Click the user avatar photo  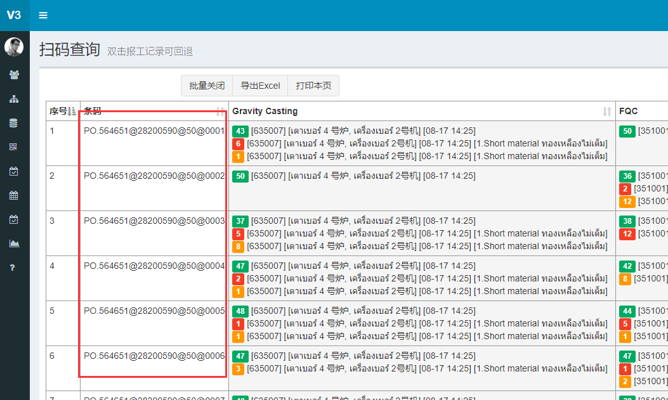14,47
